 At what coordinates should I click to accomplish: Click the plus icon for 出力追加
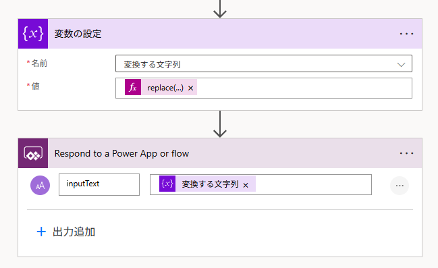(41, 232)
